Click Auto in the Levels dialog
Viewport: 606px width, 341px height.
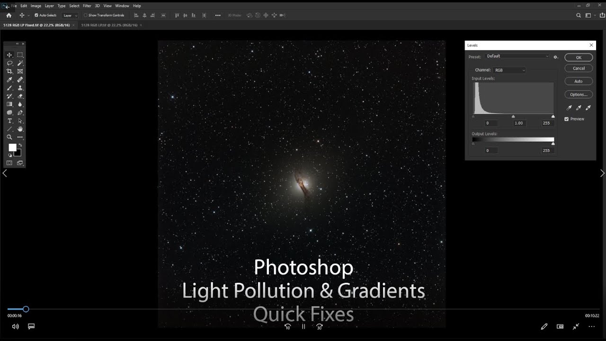(579, 81)
